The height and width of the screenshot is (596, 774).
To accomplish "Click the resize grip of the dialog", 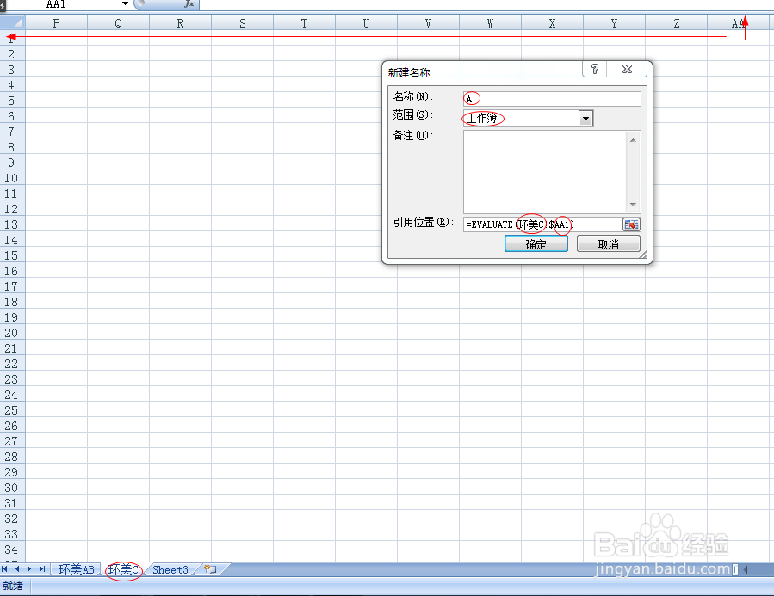I will pyautogui.click(x=642, y=255).
